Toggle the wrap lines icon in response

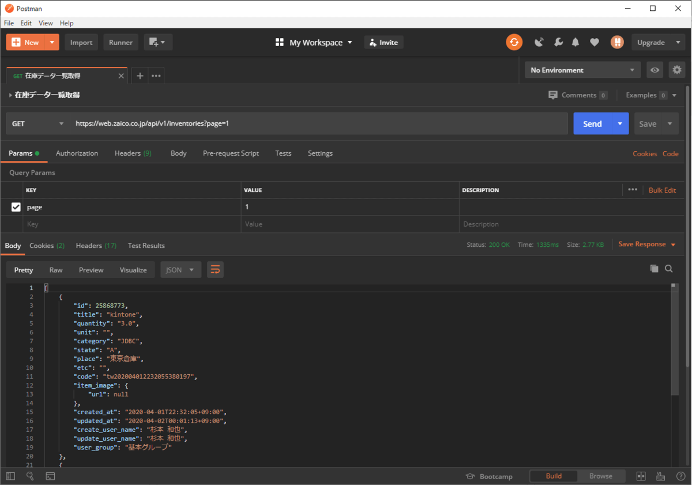click(215, 270)
